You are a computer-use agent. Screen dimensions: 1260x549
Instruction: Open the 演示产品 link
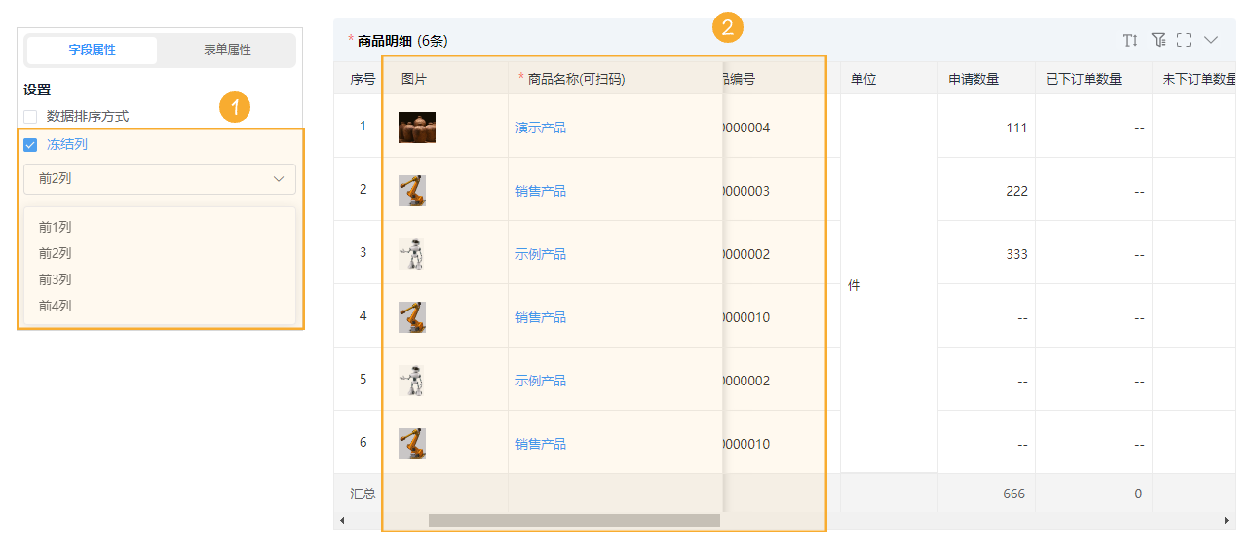coord(541,128)
